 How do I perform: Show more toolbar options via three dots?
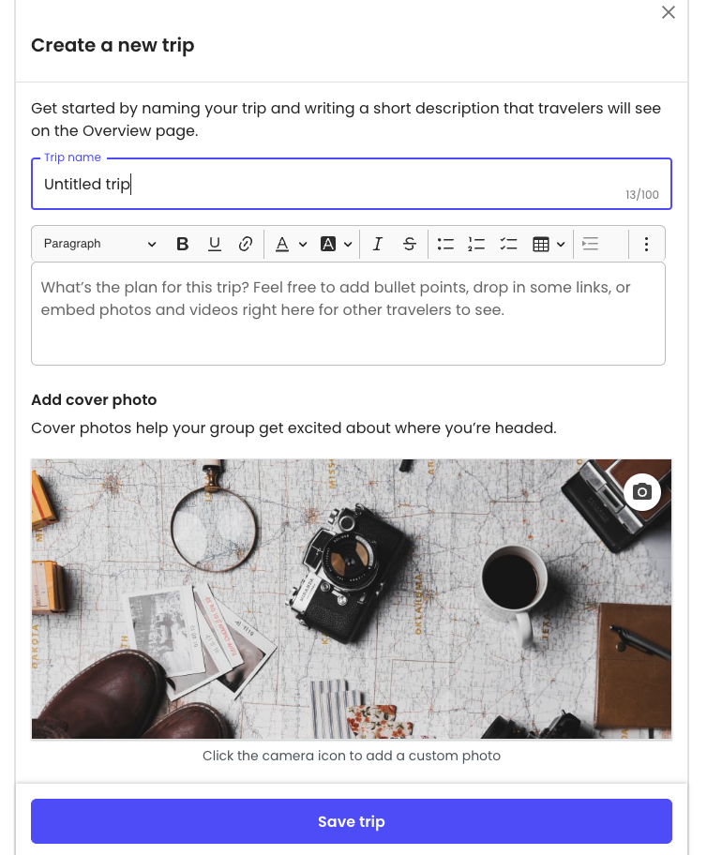click(646, 244)
